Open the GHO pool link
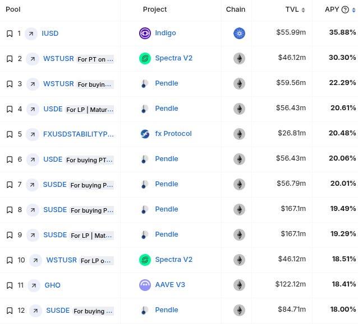 click(53, 285)
